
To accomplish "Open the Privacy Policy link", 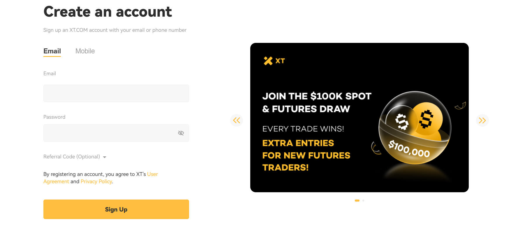I will (96, 181).
